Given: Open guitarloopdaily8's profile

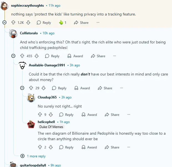Looking at the screenshot, I should click(32, 165).
